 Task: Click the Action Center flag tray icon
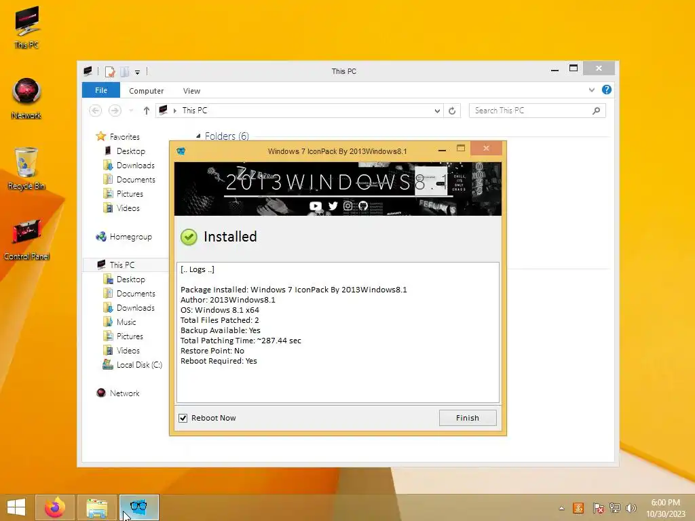[598, 508]
